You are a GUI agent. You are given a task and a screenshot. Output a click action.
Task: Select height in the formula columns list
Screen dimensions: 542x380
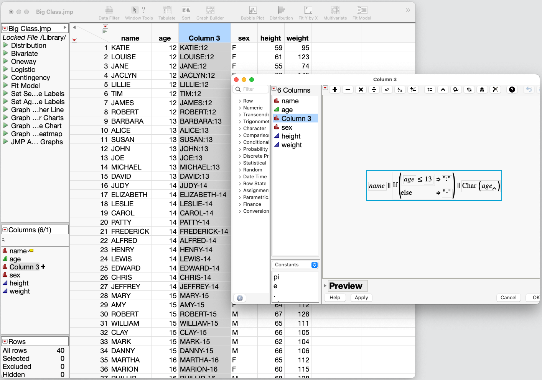(x=291, y=136)
